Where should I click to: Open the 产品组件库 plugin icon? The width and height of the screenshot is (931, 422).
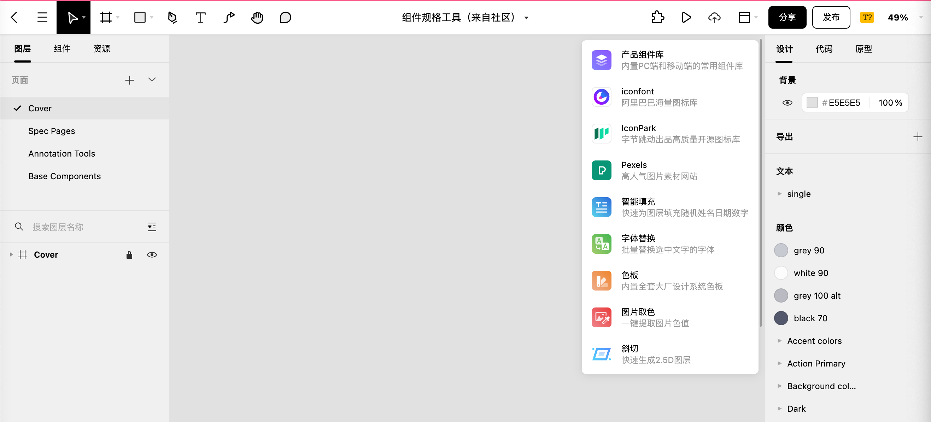point(601,60)
